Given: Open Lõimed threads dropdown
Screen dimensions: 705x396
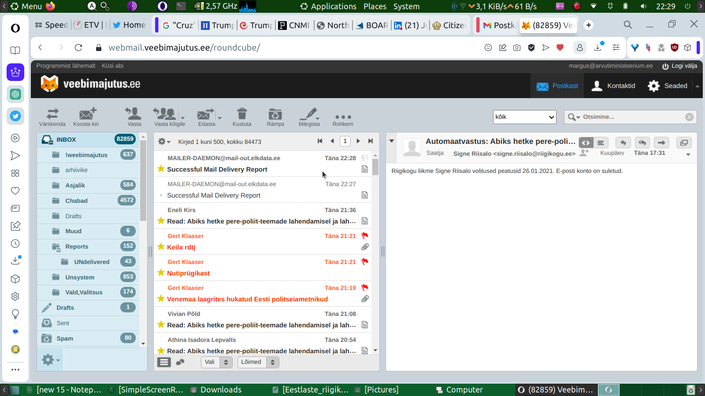Looking at the screenshot, I should click(x=258, y=362).
